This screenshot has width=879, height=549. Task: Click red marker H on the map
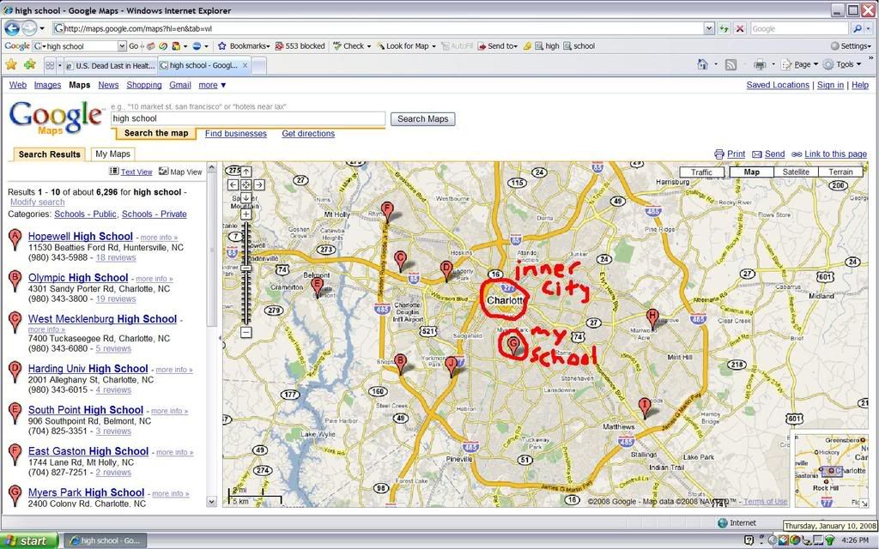click(652, 317)
